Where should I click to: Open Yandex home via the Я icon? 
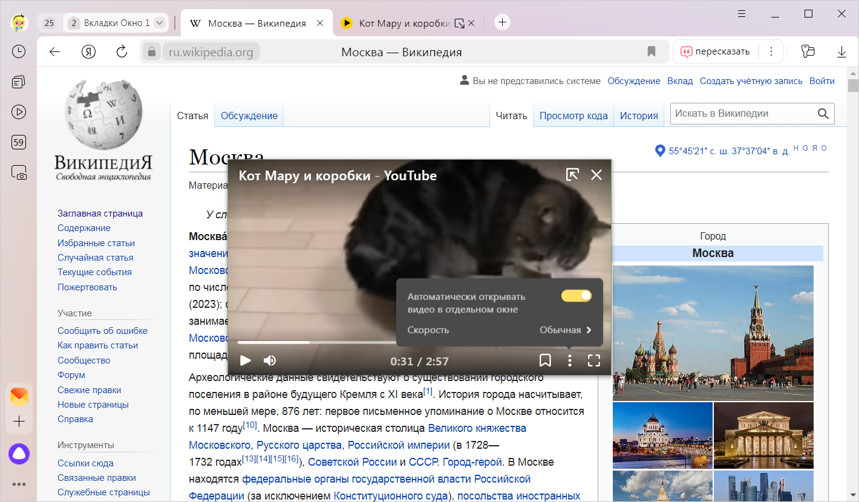click(89, 52)
